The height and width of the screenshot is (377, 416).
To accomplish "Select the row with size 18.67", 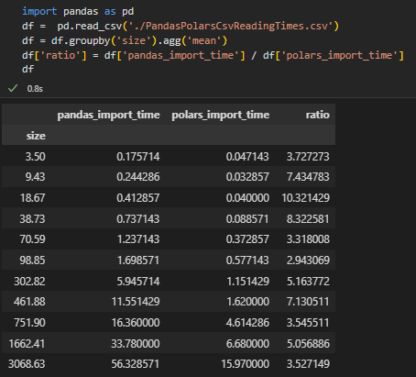I will coord(169,197).
